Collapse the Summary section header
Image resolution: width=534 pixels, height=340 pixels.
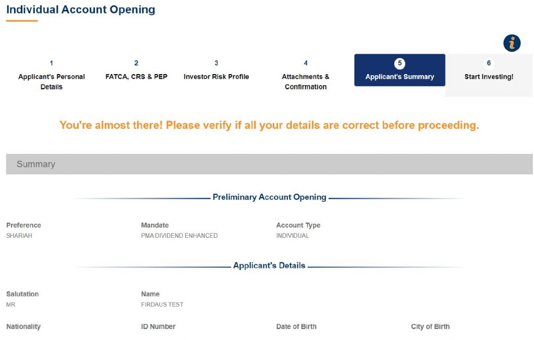coord(270,164)
